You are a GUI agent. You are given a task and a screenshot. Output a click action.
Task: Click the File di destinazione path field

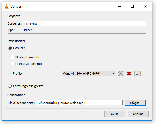(80, 103)
